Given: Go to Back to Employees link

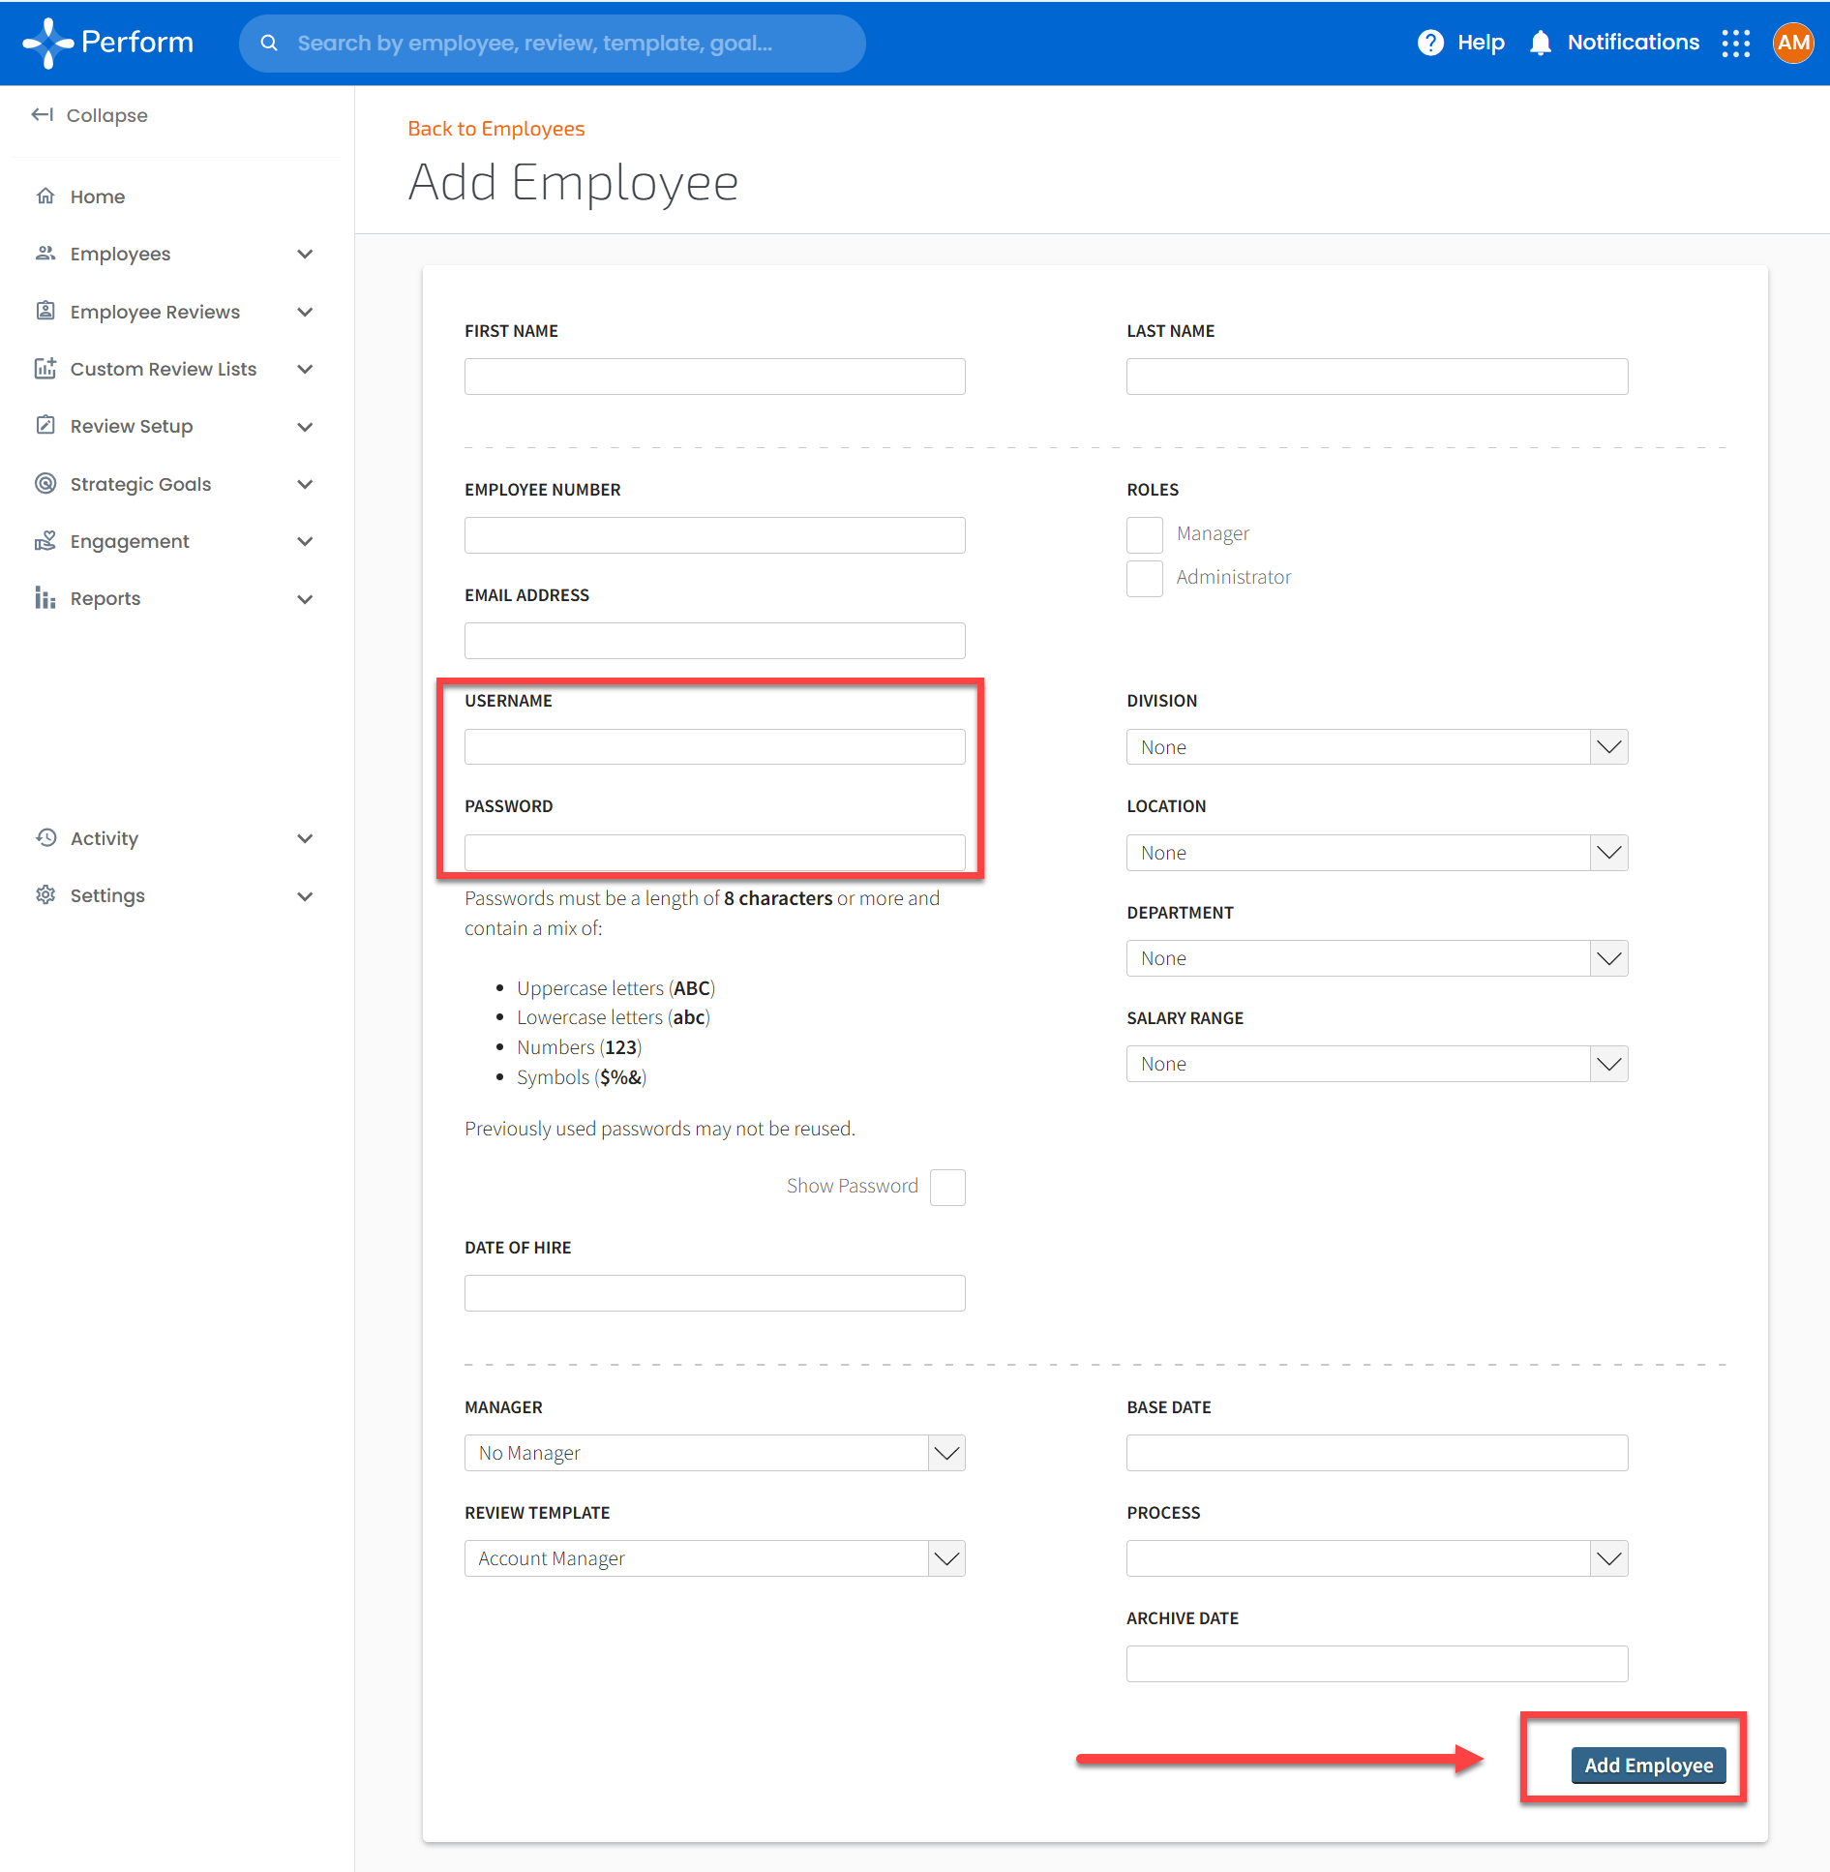Looking at the screenshot, I should 495,129.
